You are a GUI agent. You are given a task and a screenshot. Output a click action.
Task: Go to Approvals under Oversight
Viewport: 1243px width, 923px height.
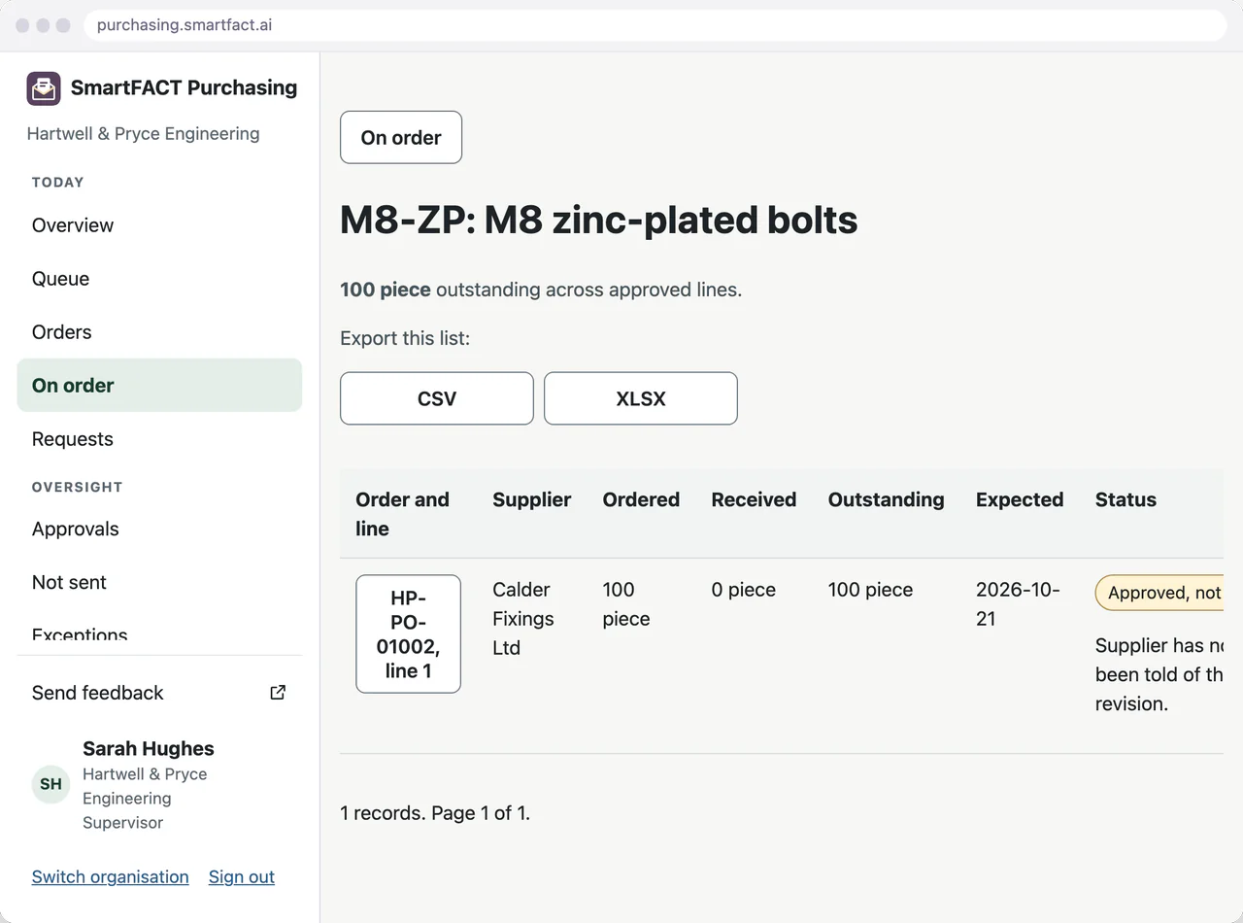click(159, 530)
